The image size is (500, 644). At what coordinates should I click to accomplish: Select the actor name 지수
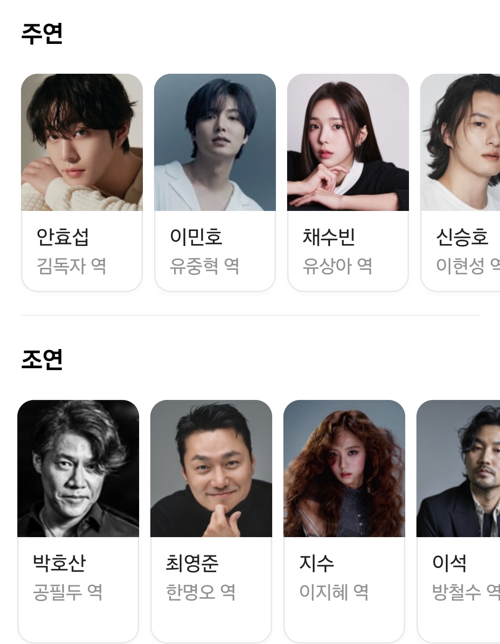[x=317, y=563]
